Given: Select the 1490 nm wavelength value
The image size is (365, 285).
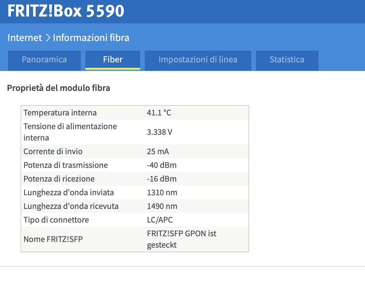Looking at the screenshot, I should pyautogui.click(x=162, y=206).
